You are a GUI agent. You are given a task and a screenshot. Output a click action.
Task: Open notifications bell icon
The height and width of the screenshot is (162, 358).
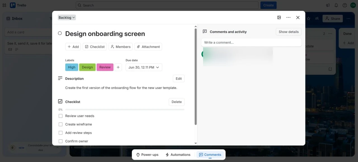click(x=336, y=5)
